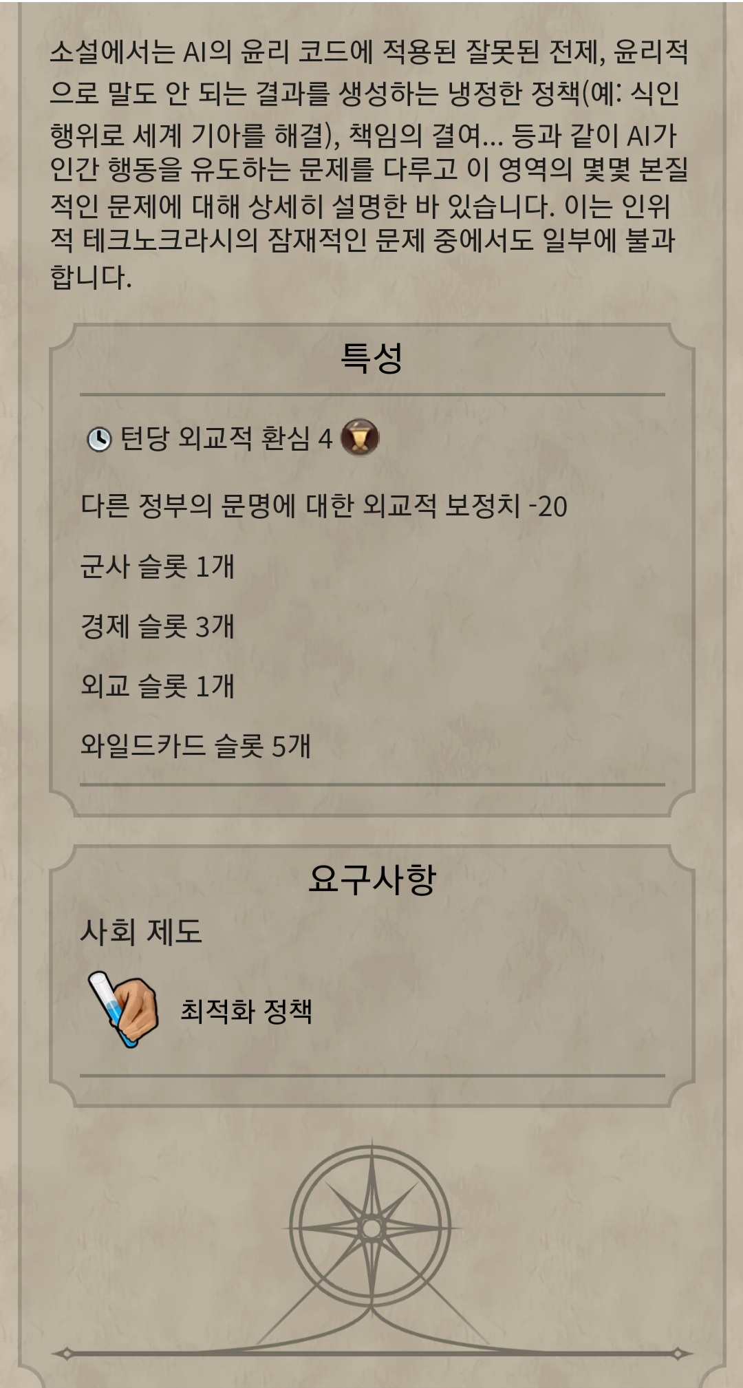Select the 요구사항 section header

click(x=371, y=879)
